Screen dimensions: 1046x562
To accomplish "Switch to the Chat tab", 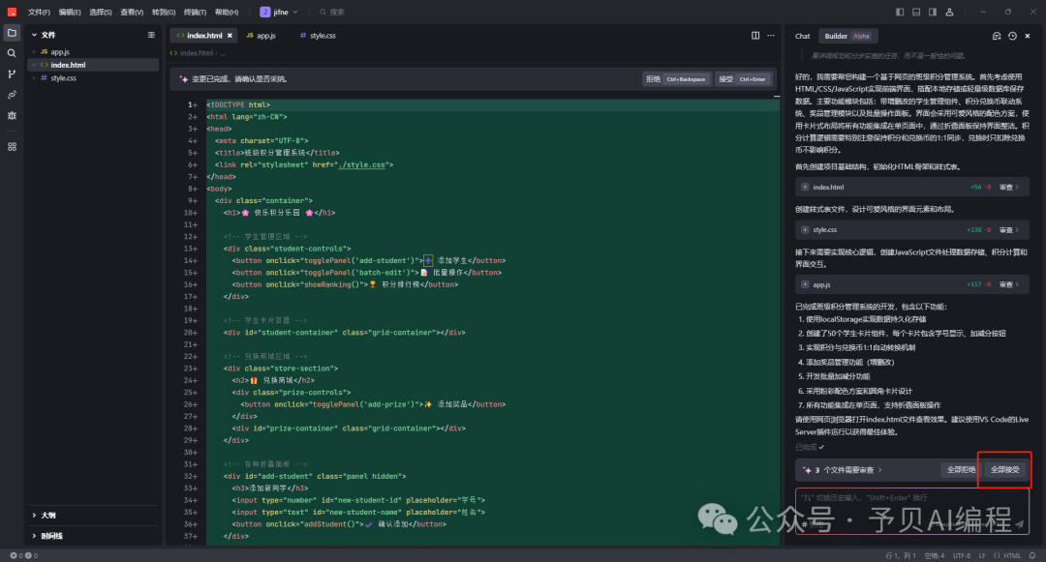I will (803, 36).
